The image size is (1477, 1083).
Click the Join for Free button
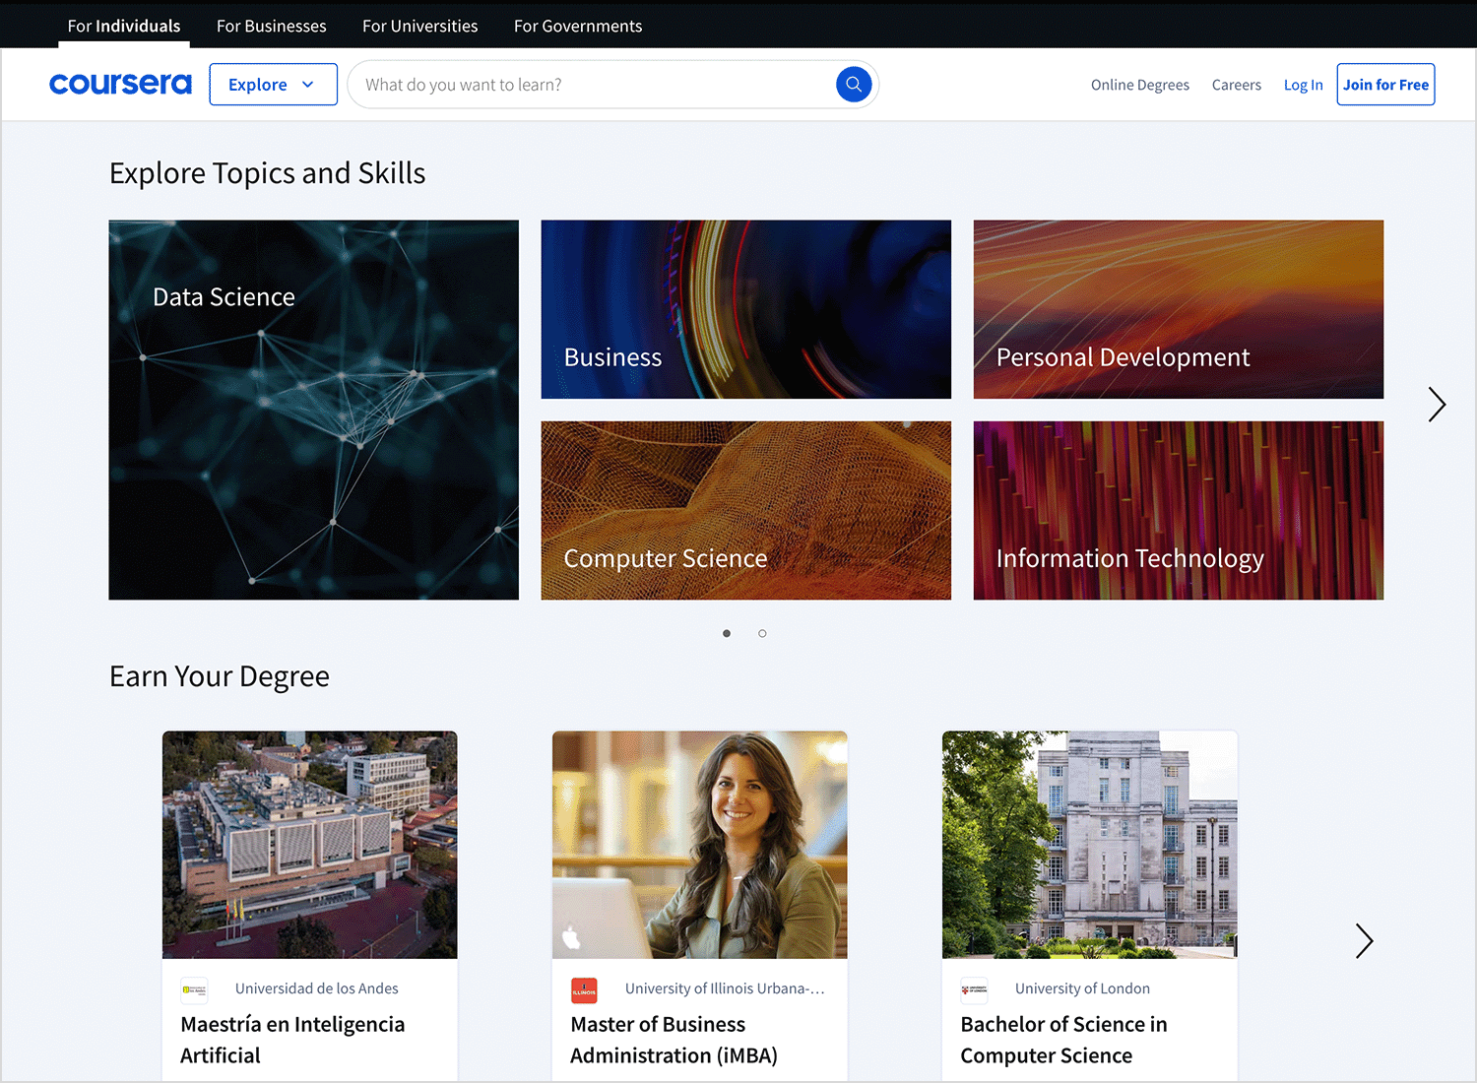[x=1385, y=84]
